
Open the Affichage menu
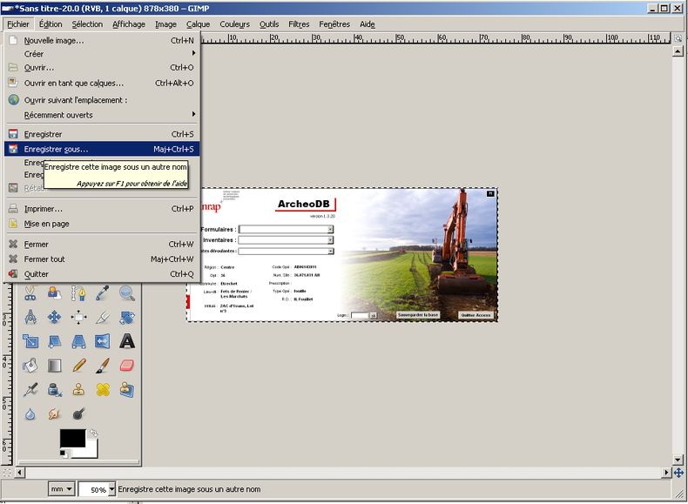[129, 24]
